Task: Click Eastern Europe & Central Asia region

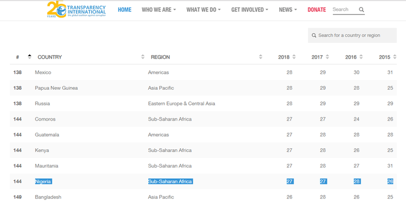Action: click(181, 104)
